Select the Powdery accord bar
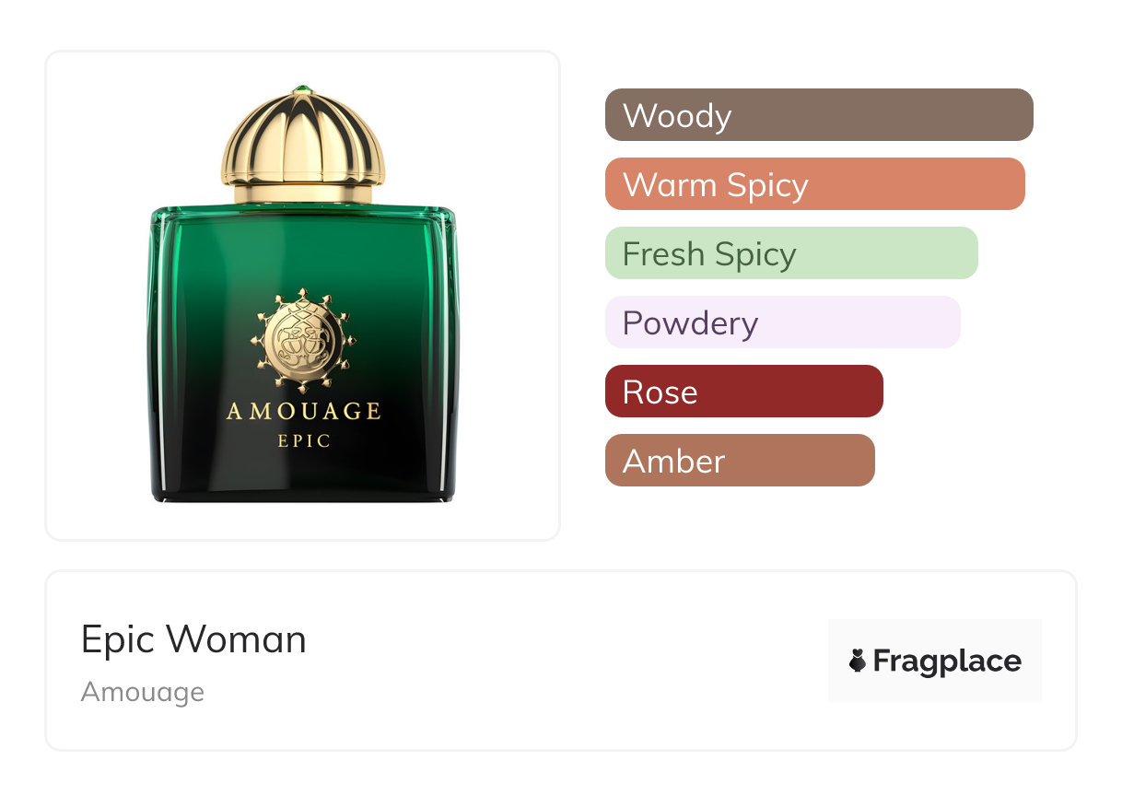Viewport: 1122px width, 796px height. [x=783, y=322]
